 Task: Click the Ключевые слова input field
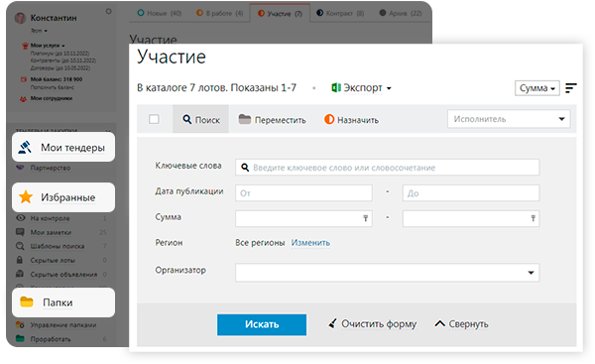(x=388, y=168)
